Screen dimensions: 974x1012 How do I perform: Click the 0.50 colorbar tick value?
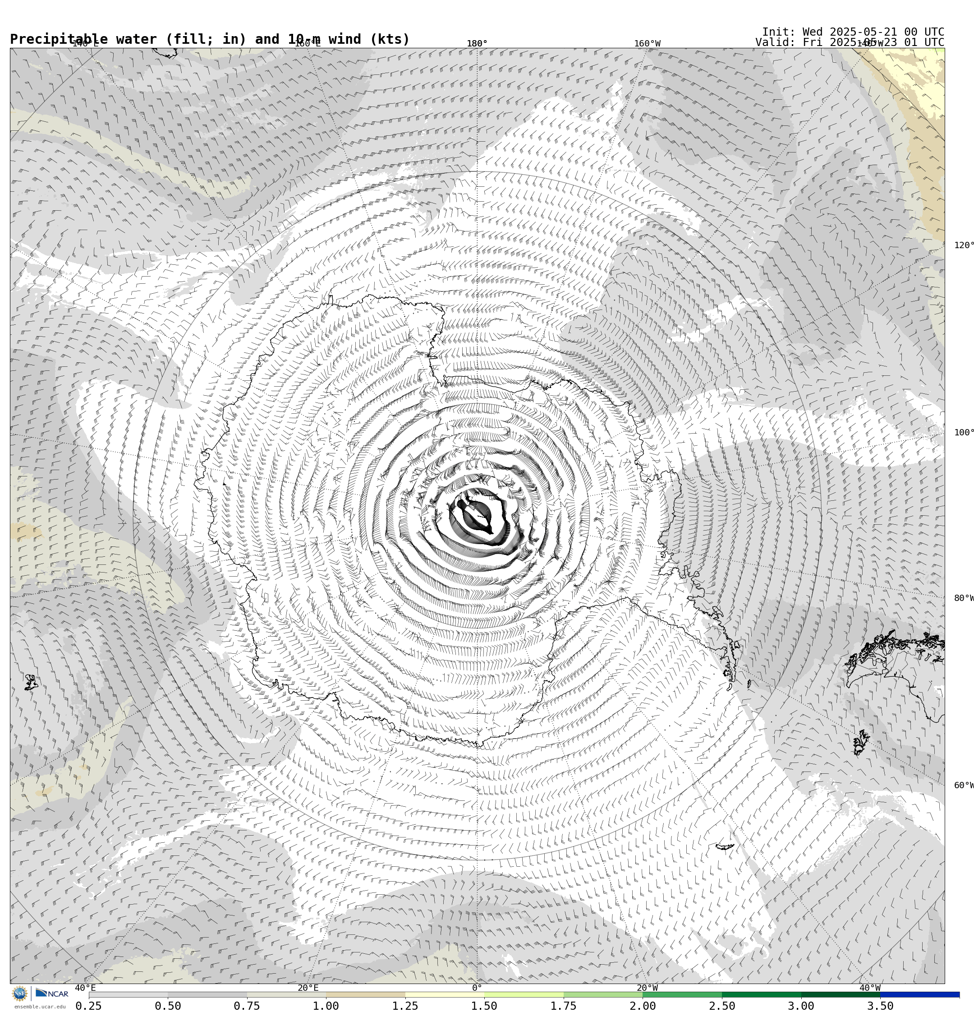pyautogui.click(x=168, y=1006)
